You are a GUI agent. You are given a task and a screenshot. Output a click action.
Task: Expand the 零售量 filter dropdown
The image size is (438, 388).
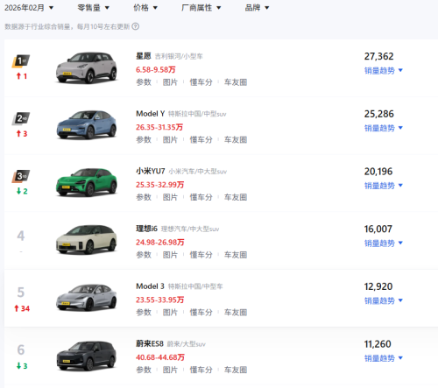pos(93,8)
